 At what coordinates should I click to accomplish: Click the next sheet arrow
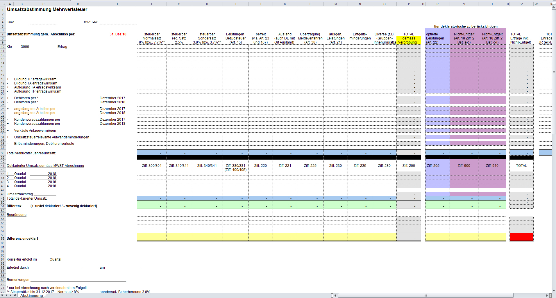point(10,295)
